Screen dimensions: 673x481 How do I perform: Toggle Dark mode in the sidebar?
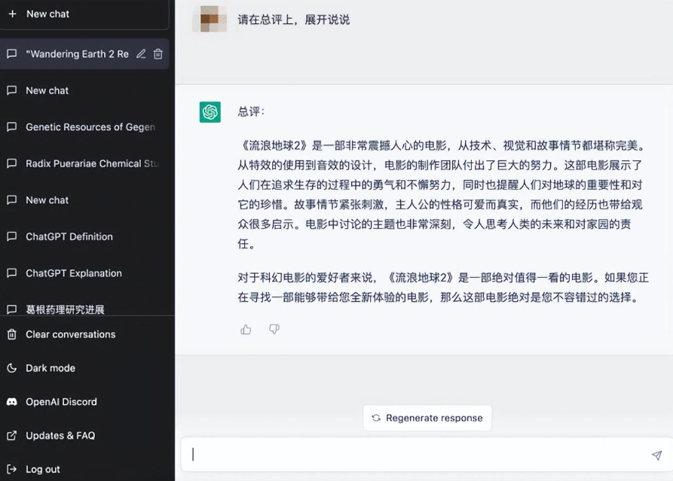click(50, 368)
